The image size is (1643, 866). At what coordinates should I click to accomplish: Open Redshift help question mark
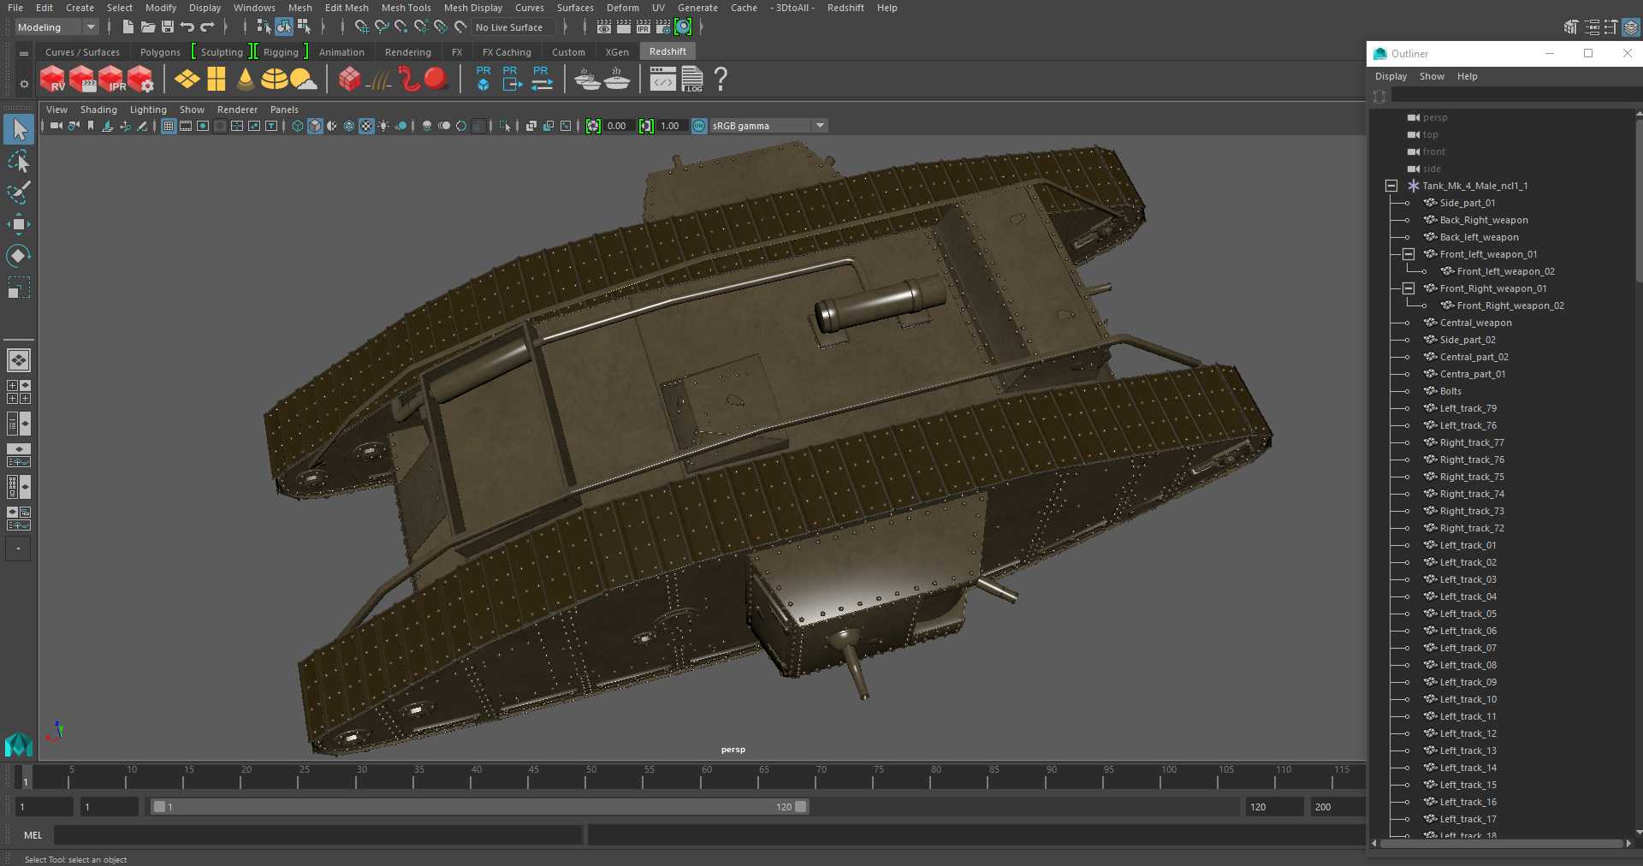(x=721, y=79)
